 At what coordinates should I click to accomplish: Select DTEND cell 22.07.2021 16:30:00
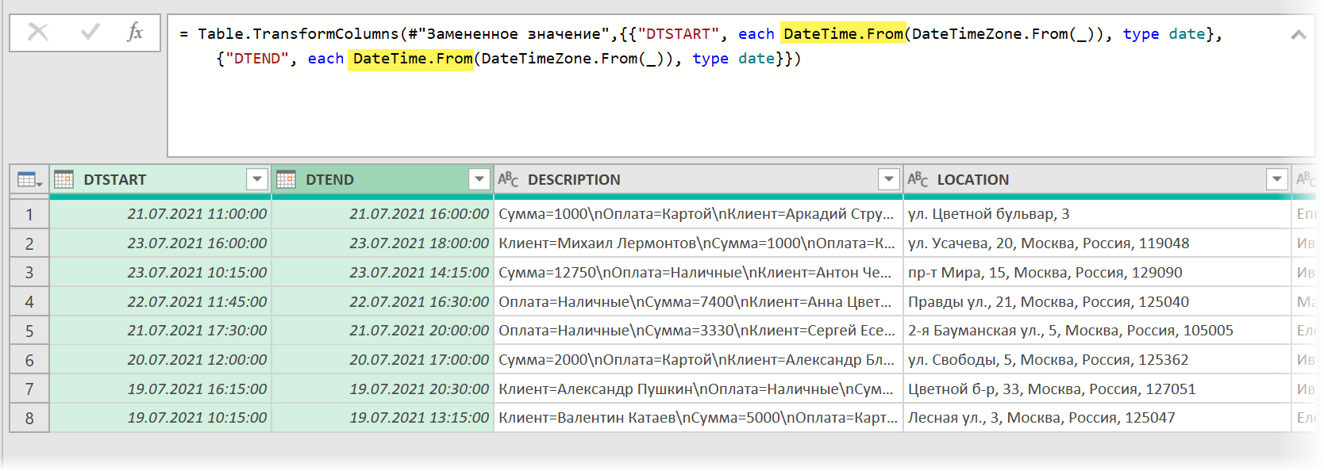pos(383,301)
